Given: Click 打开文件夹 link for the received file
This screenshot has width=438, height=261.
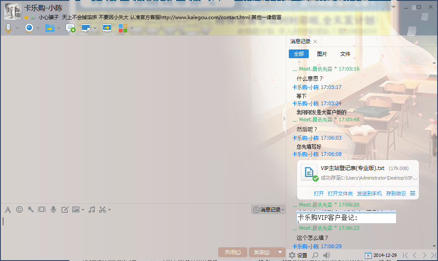Looking at the screenshot, I should point(340,193).
